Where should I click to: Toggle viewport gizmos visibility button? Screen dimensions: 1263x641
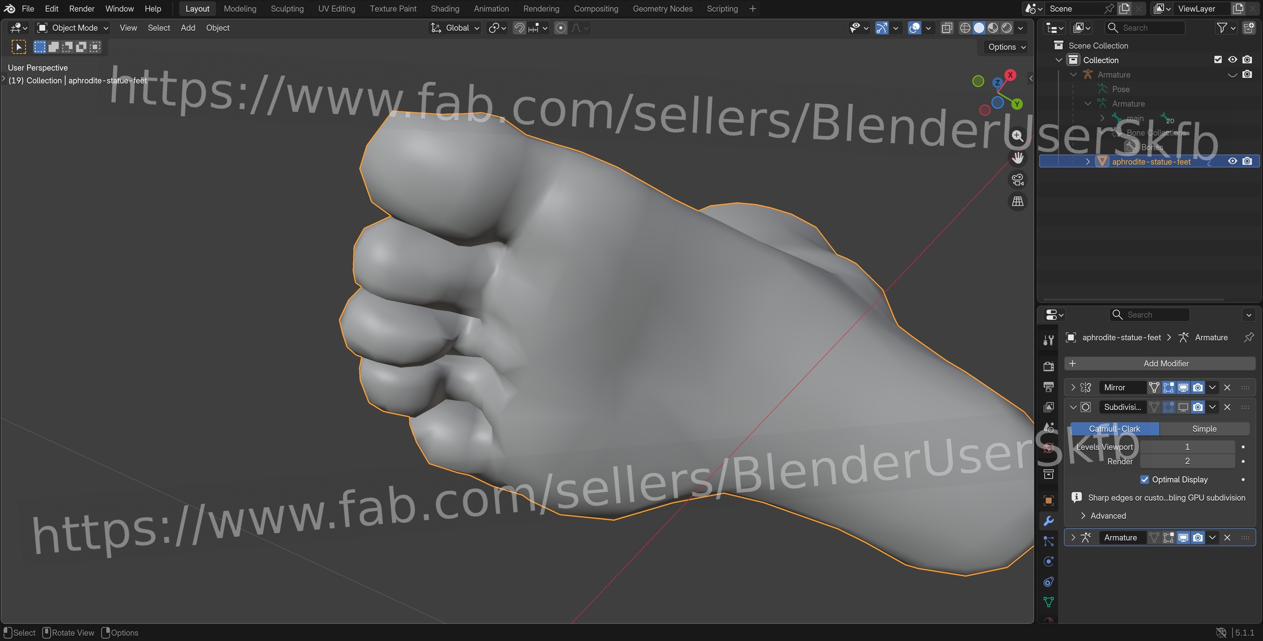pos(882,28)
